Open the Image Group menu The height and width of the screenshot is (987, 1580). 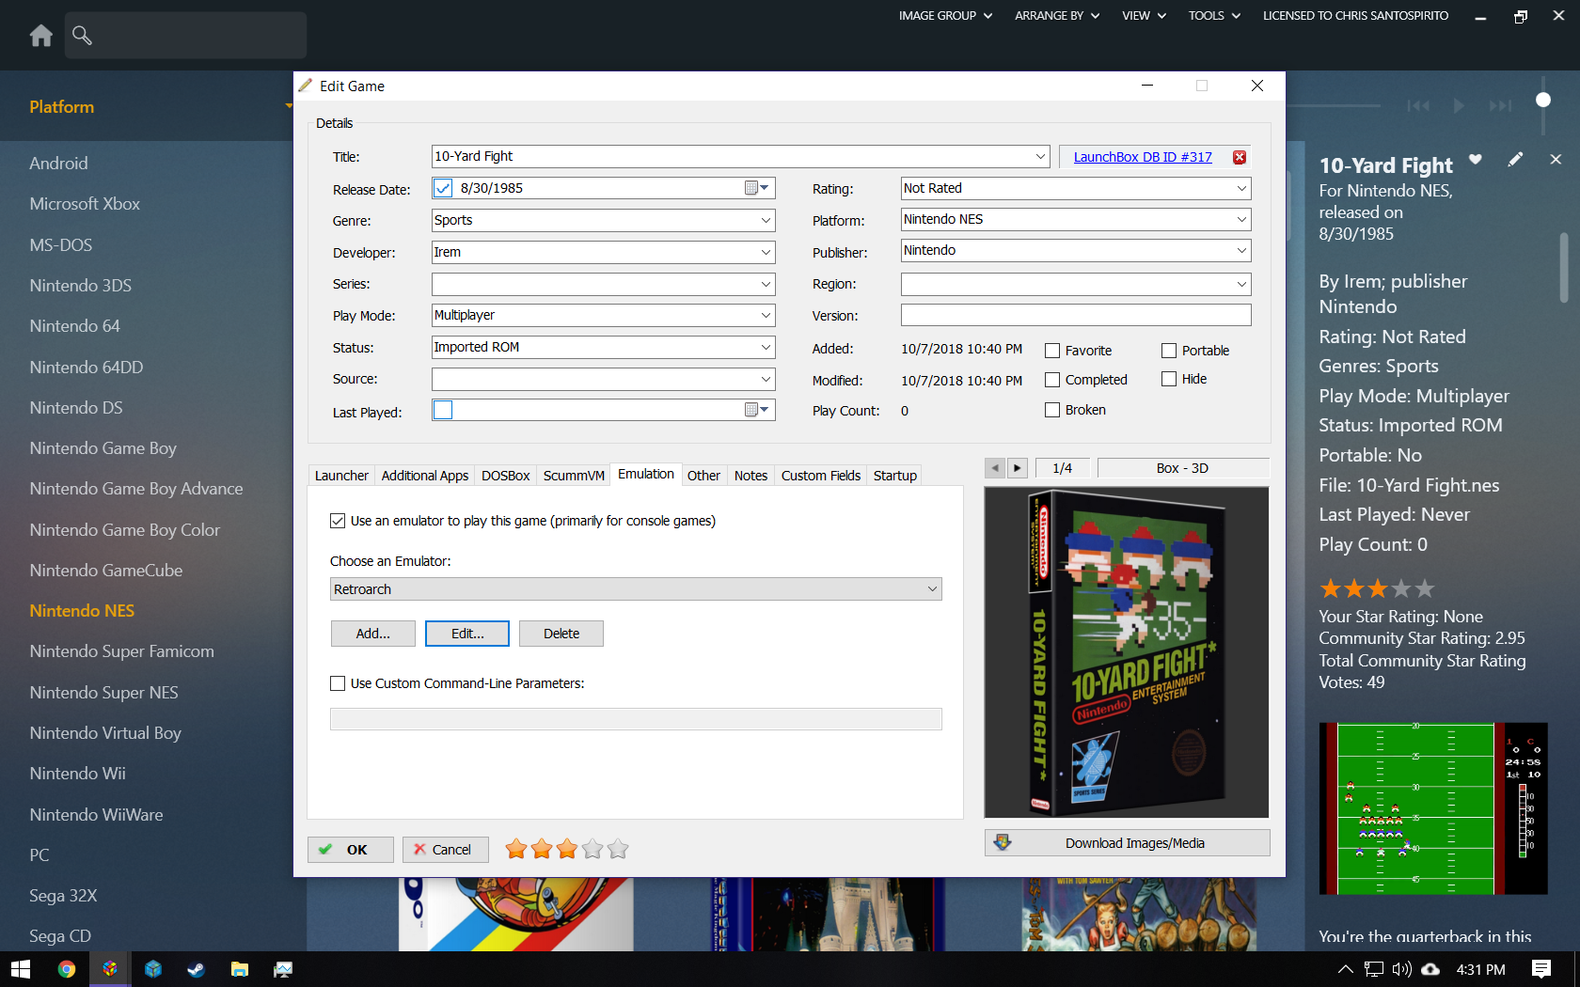click(945, 16)
